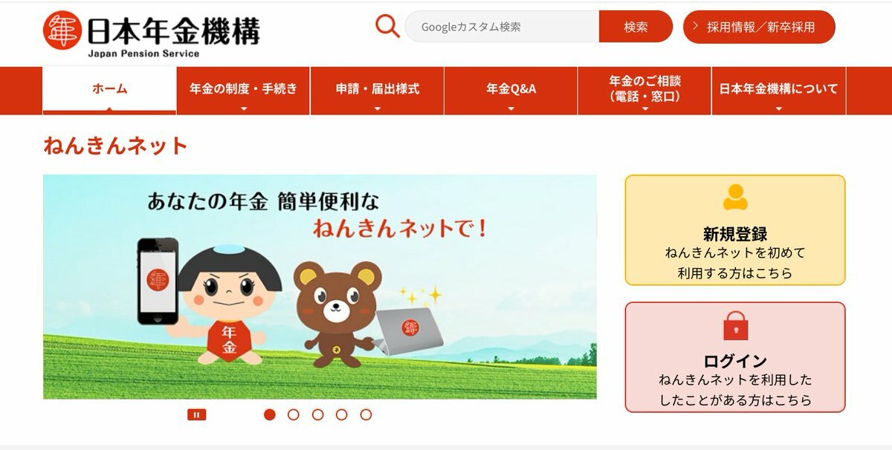Go to the ホーム tab

(x=109, y=91)
